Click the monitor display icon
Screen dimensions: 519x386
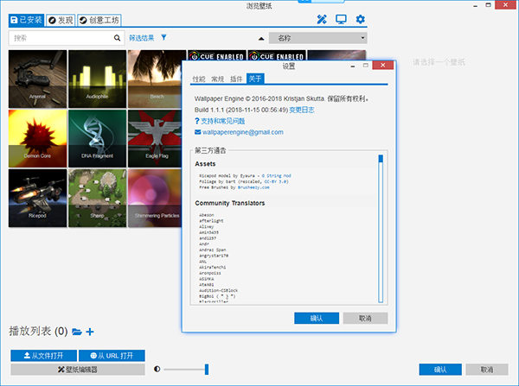pos(341,20)
